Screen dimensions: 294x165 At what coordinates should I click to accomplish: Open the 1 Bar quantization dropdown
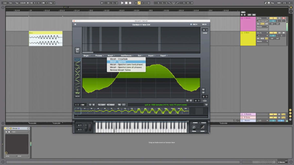tap(52, 3)
